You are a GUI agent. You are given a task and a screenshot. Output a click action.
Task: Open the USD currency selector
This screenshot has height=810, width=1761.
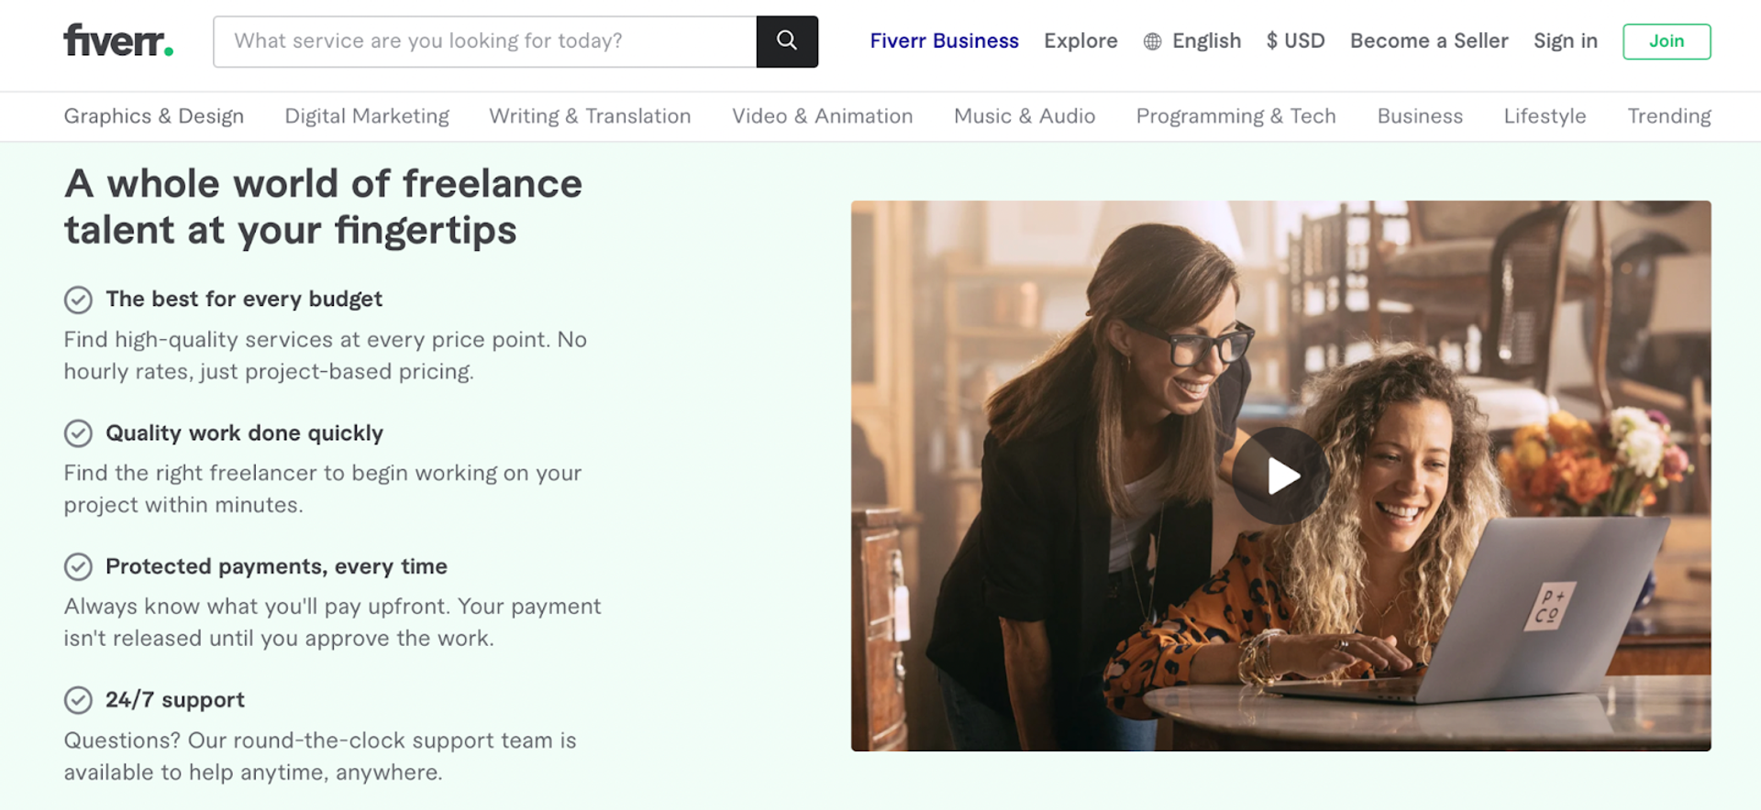1296,41
